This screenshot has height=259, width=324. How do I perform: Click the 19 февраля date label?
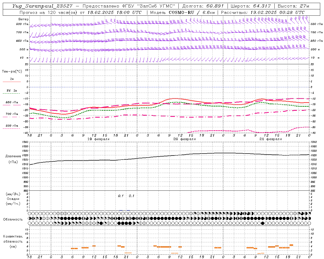point(98,139)
